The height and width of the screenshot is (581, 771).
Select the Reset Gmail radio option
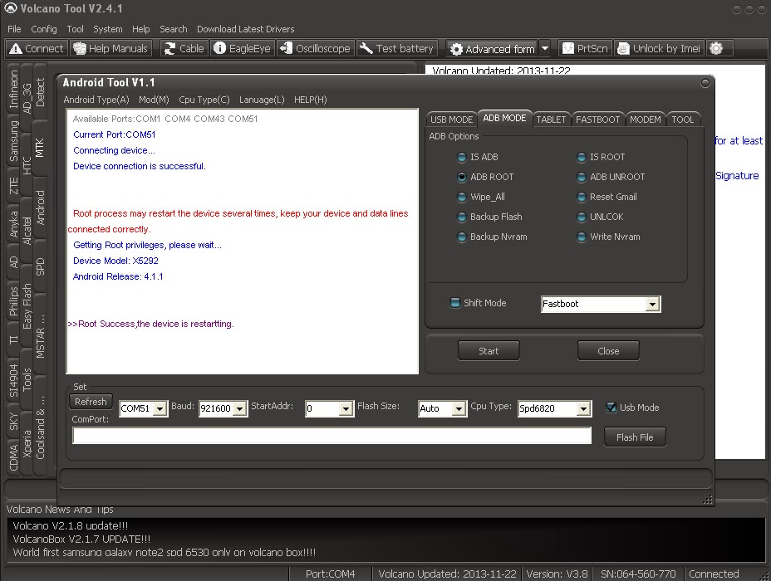coord(582,197)
